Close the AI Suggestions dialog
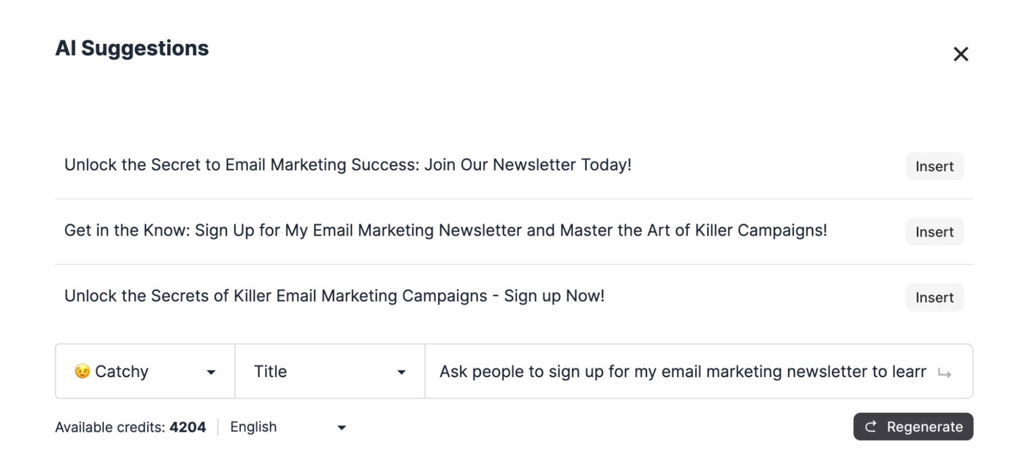1022x476 pixels. 961,54
